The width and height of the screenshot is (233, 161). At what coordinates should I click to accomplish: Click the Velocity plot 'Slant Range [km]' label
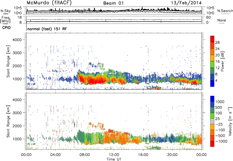pos(8,121)
